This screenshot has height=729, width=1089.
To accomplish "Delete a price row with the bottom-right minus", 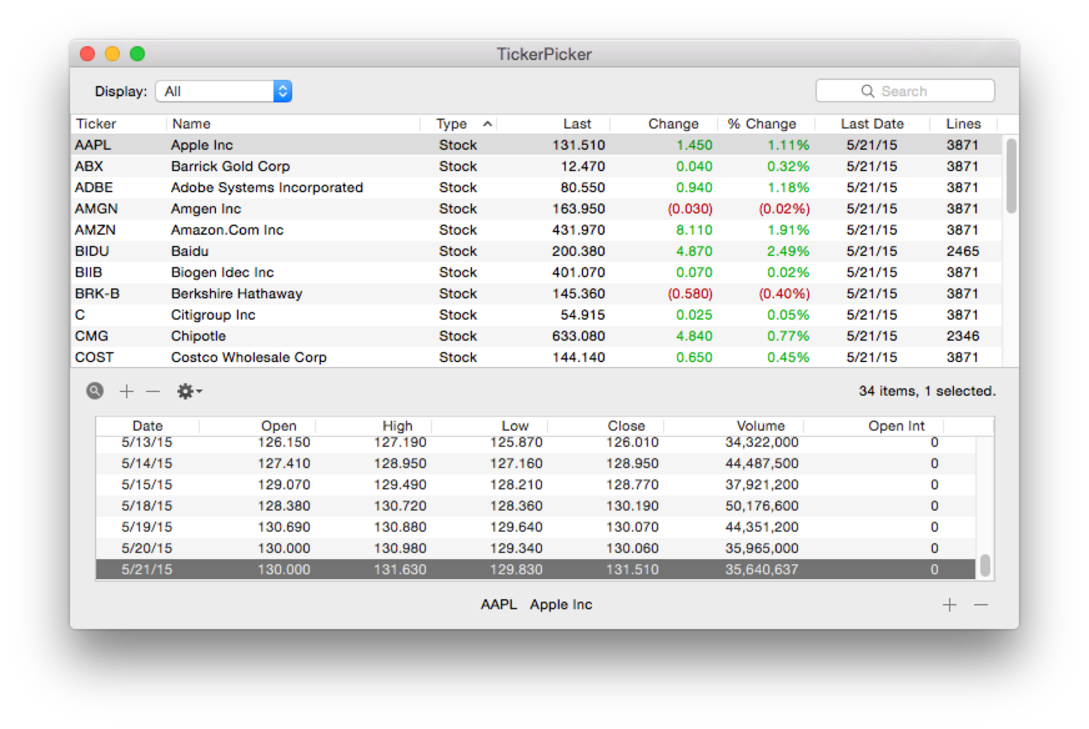I will pyautogui.click(x=981, y=604).
